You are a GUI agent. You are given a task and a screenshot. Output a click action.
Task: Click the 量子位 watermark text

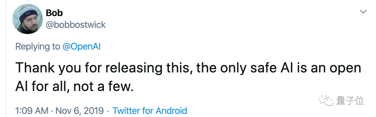(x=350, y=100)
